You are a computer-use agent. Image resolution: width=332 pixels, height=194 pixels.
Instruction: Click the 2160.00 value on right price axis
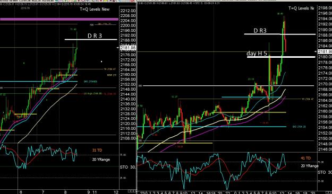pos(325,111)
